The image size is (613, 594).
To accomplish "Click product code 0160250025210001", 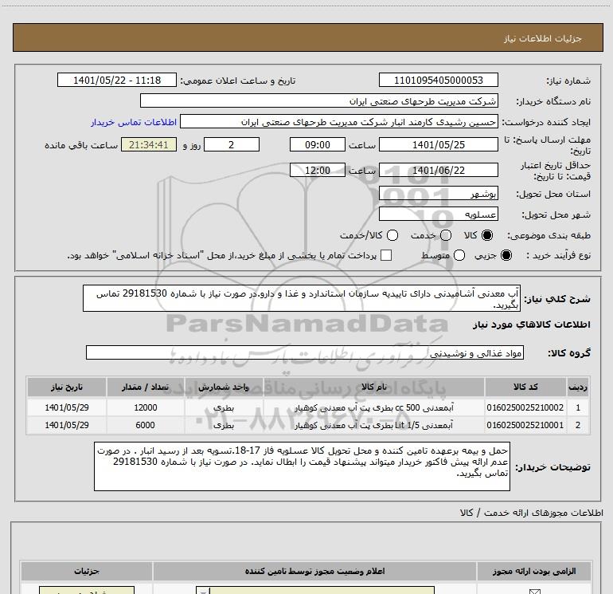I will (525, 425).
